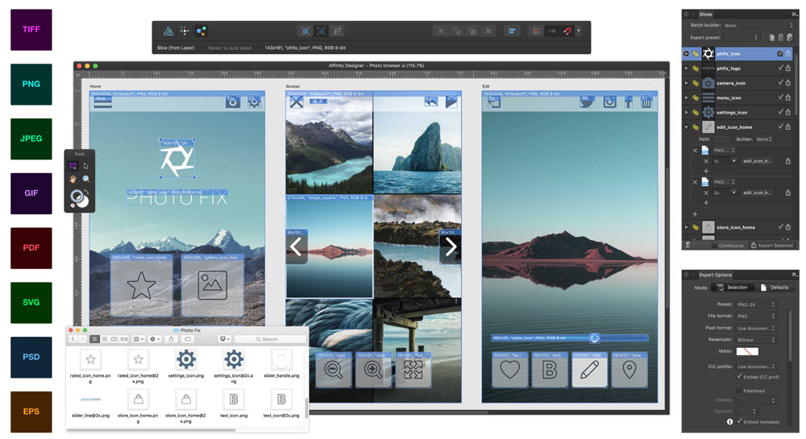Add a new export format with the lower plus

tap(695, 214)
